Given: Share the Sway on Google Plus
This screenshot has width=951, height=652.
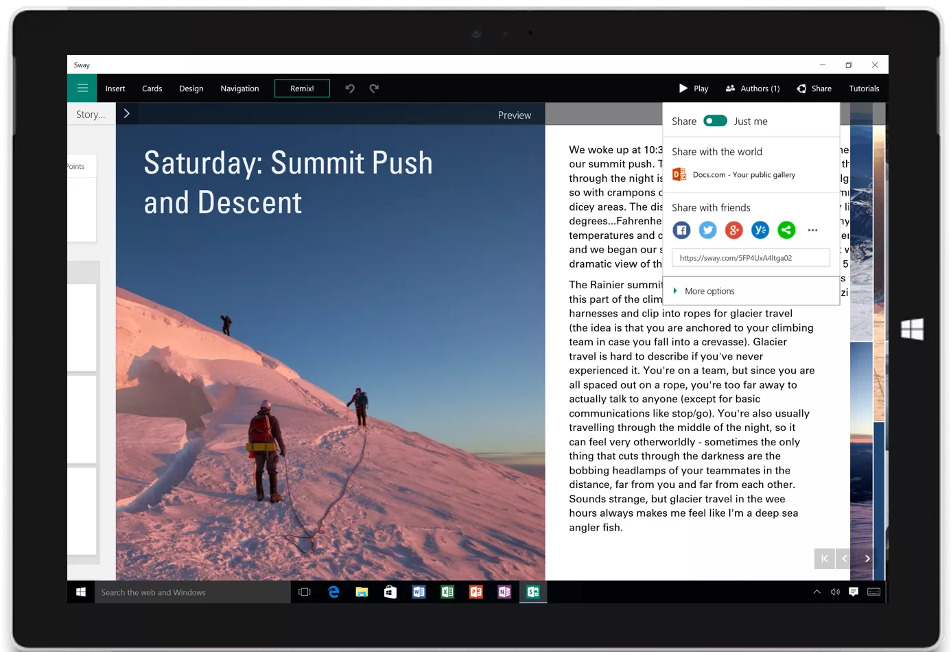Looking at the screenshot, I should pos(733,230).
